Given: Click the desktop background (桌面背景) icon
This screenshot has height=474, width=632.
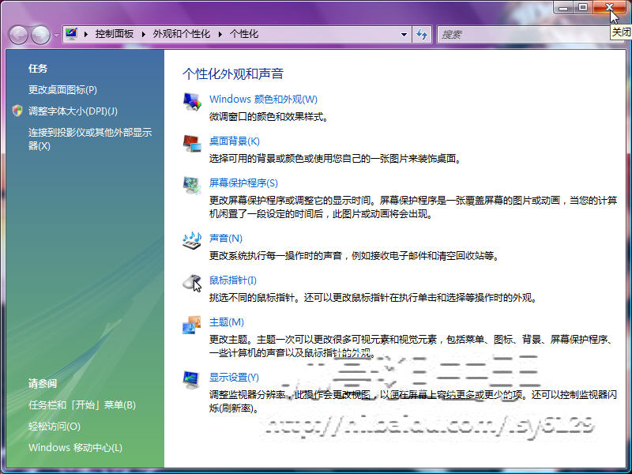Looking at the screenshot, I should coord(192,144).
